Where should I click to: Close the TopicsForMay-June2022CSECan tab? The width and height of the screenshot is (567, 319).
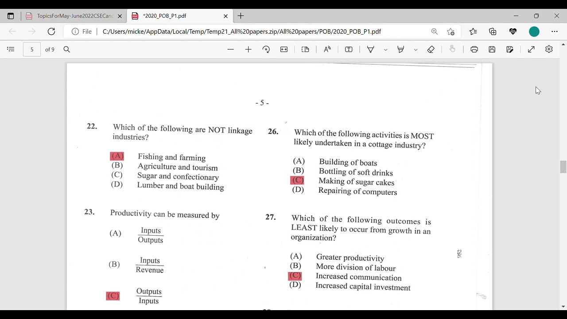click(x=120, y=16)
